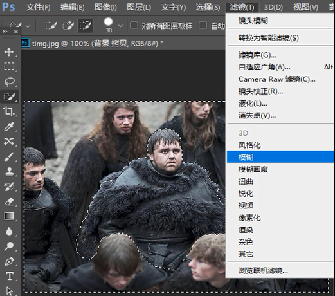Select the Clone Stamp tool
335x296 pixels.
9,171
